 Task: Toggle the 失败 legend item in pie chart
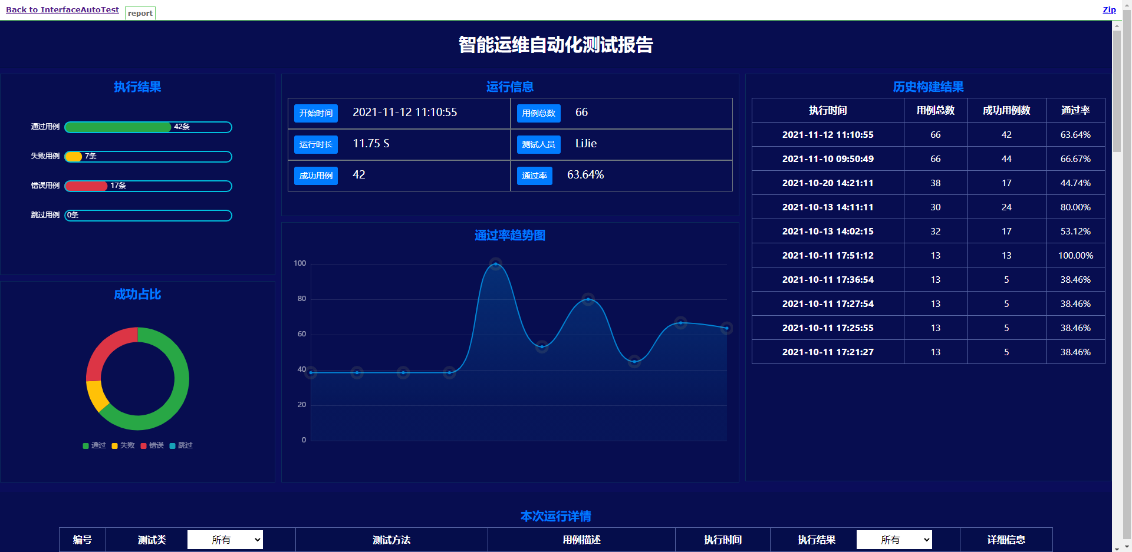tap(123, 445)
